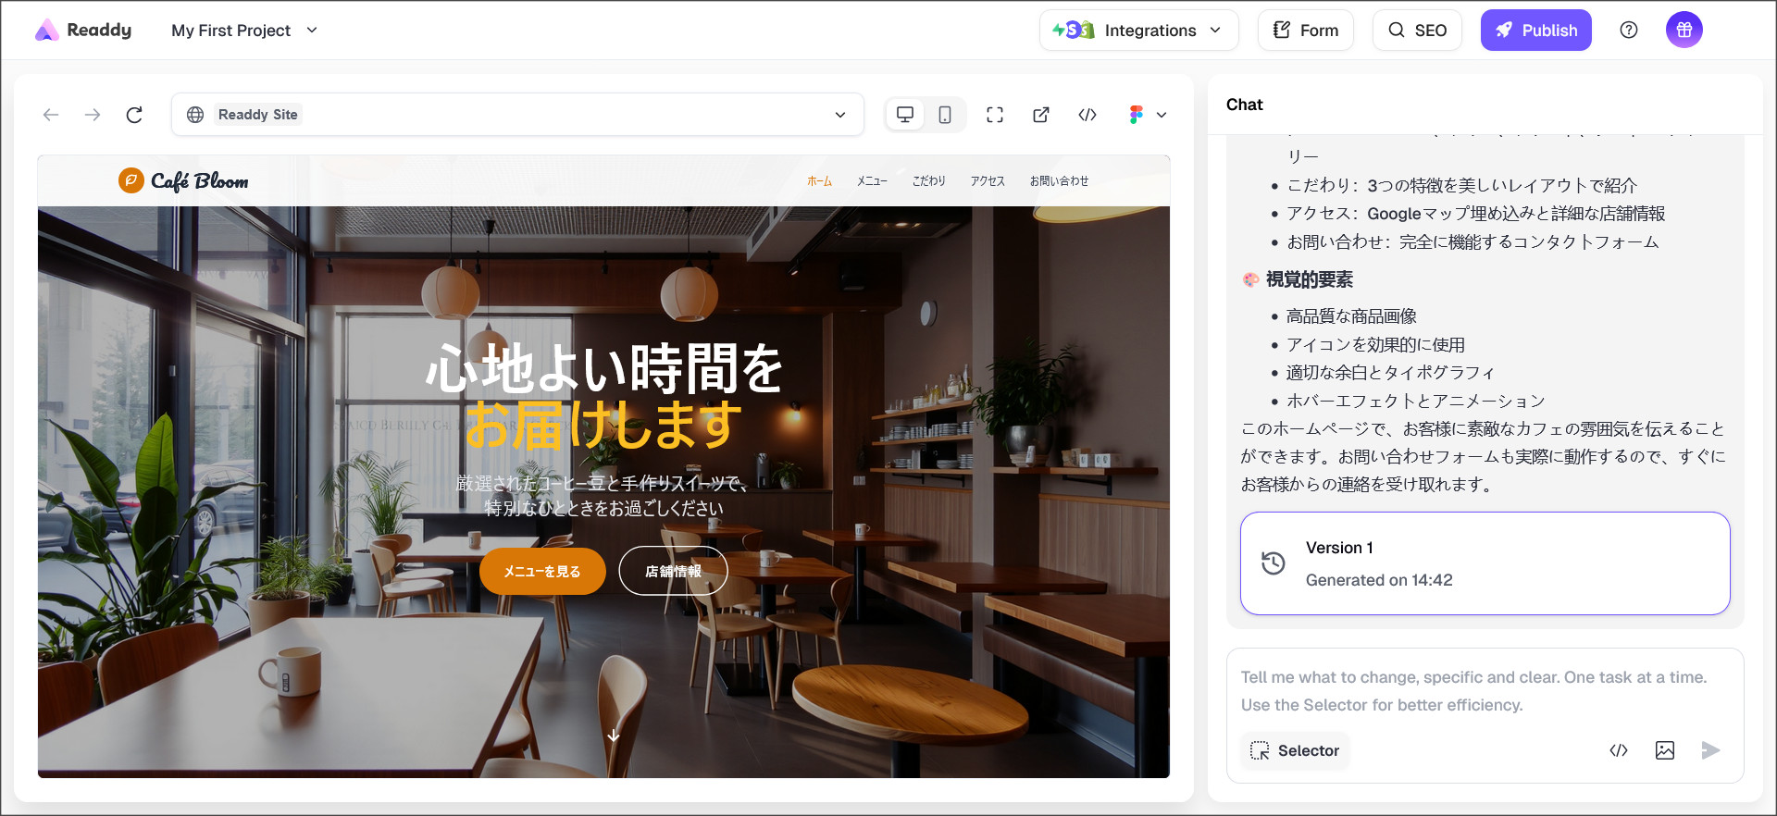
Task: Expand the My First Project dropdown
Action: click(244, 31)
